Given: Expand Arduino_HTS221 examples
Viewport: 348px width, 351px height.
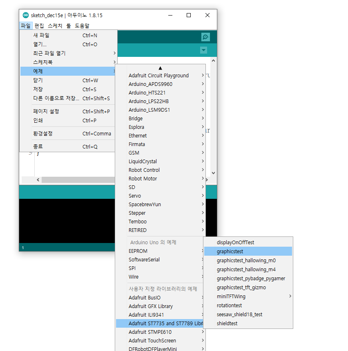Looking at the screenshot, I should [161, 93].
